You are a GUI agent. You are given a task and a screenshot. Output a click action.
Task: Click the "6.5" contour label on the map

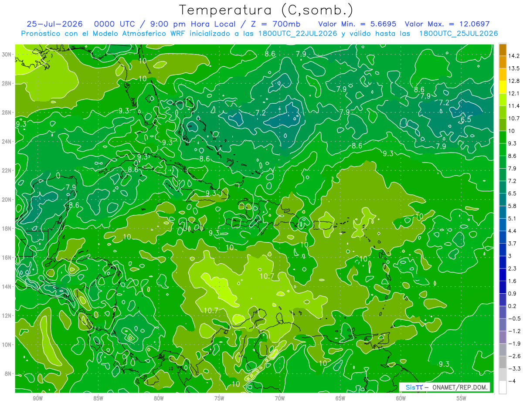466,119
